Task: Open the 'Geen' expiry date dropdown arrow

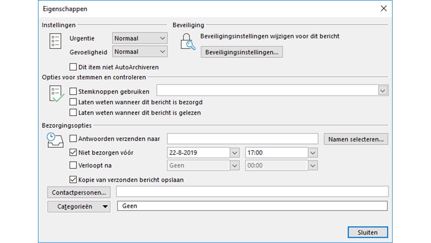Action: (x=234, y=165)
